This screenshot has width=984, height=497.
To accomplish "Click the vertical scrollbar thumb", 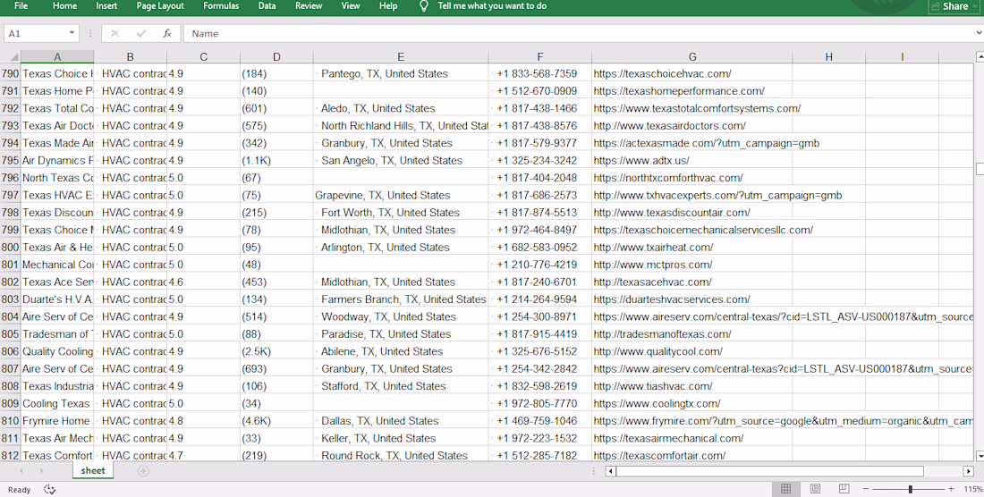I will (979, 169).
